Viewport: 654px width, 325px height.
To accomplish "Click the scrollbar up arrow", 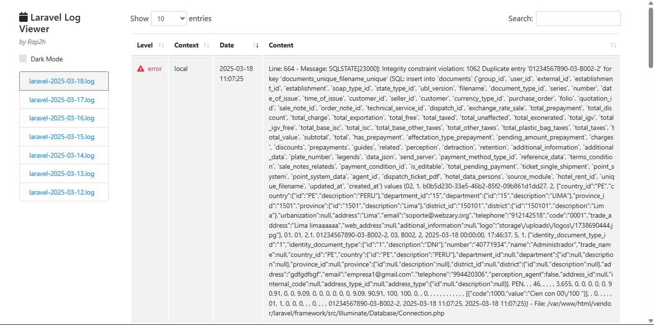I will click(x=651, y=4).
